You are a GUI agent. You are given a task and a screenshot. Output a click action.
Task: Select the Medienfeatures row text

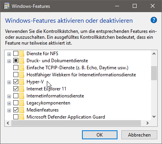(43, 110)
